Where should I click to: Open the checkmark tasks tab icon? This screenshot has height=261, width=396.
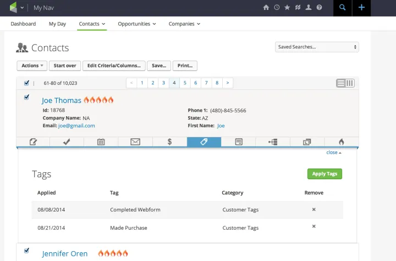coord(67,142)
